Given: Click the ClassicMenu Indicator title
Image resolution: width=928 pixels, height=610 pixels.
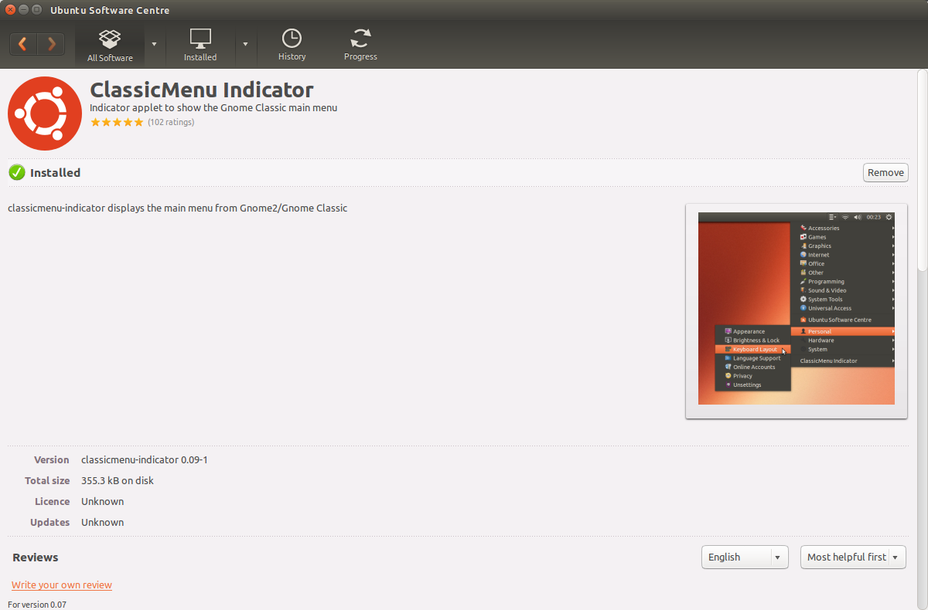Looking at the screenshot, I should point(202,90).
